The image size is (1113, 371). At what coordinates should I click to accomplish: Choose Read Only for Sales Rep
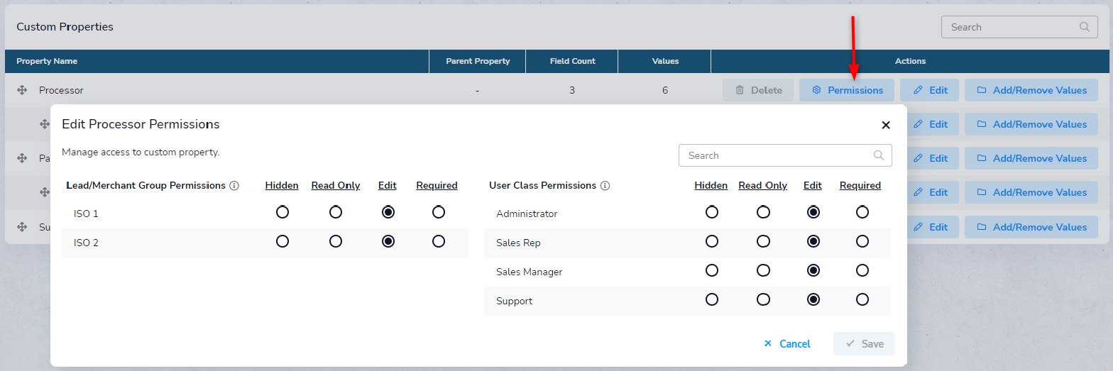pos(763,241)
